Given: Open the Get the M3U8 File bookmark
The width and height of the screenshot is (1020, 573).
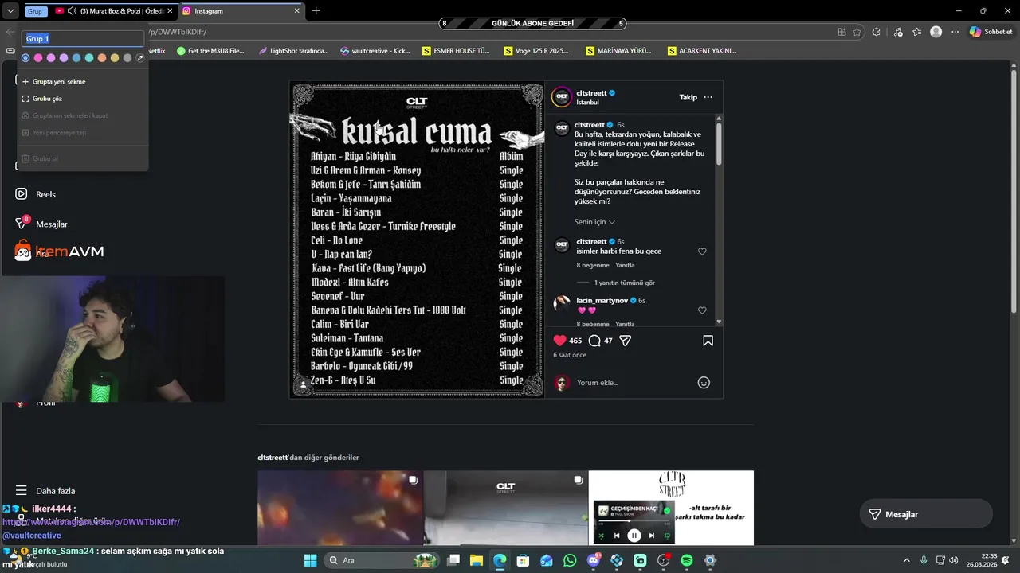Looking at the screenshot, I should point(210,50).
